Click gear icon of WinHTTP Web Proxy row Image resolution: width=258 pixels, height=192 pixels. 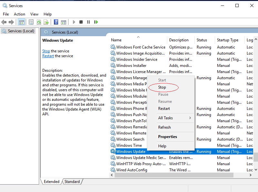point(113,164)
